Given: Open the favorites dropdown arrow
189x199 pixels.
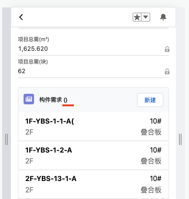Looking at the screenshot, I should tap(146, 17).
